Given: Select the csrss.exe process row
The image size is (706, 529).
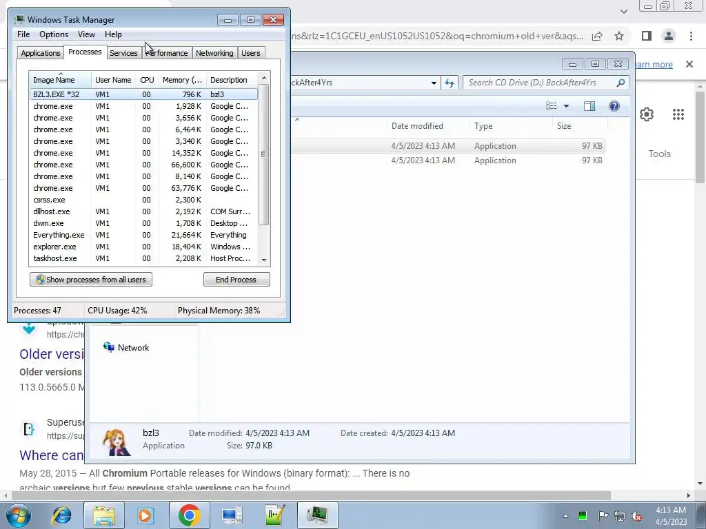Looking at the screenshot, I should [143, 200].
